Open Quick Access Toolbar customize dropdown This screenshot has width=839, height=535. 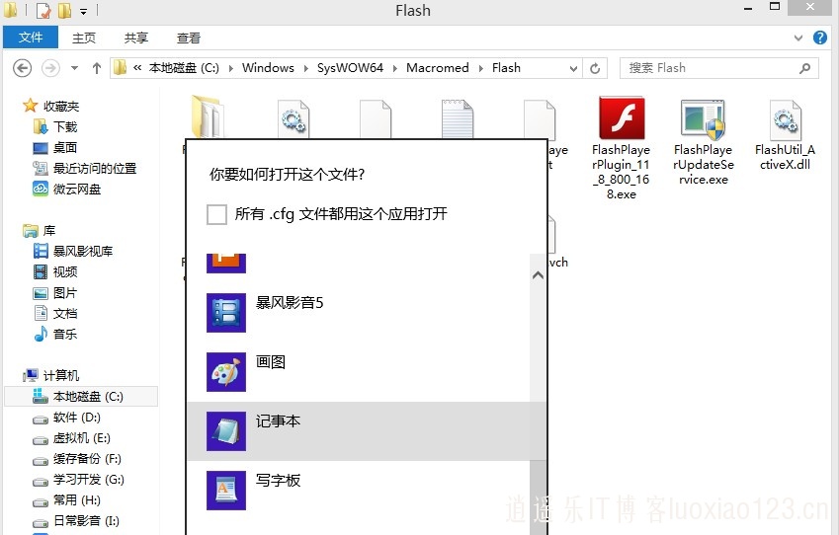click(83, 11)
